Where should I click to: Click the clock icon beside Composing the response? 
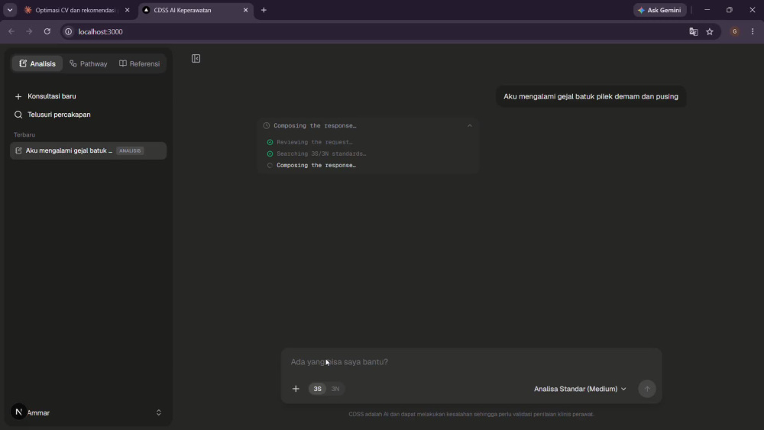pos(267,126)
